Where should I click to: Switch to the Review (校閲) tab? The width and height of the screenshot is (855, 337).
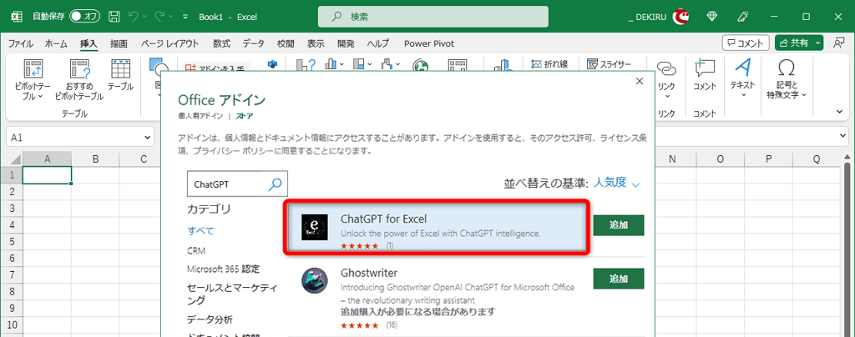pos(286,43)
